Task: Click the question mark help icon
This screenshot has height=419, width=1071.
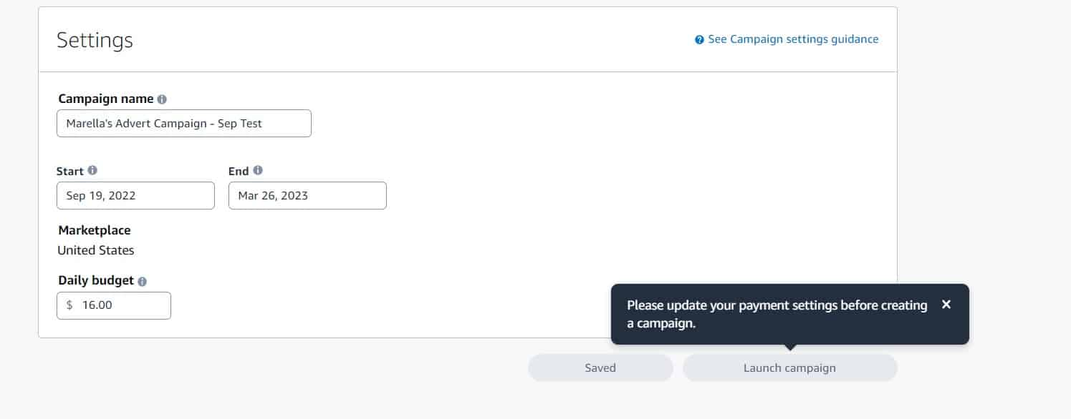Action: (x=699, y=40)
